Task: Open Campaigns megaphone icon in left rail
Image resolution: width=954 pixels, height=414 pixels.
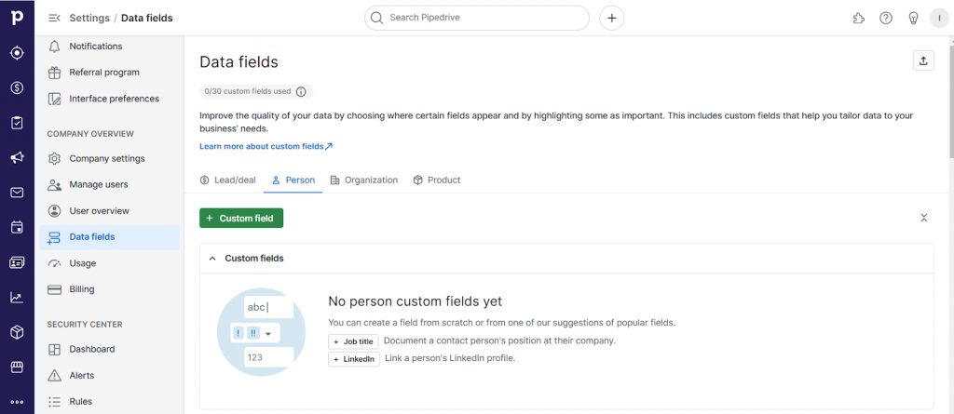Action: pyautogui.click(x=17, y=157)
